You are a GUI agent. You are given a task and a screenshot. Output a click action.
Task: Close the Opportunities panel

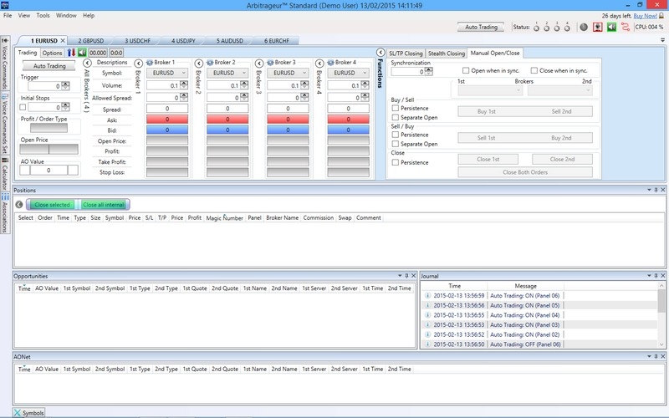pyautogui.click(x=413, y=276)
